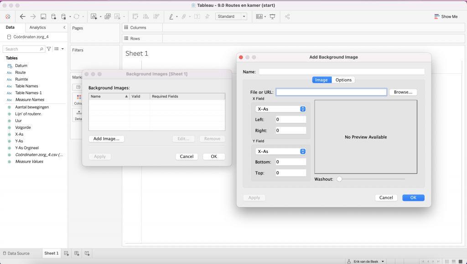Click the new worksheet toolbar icon
This screenshot has height=264, width=467.
tap(94, 16)
